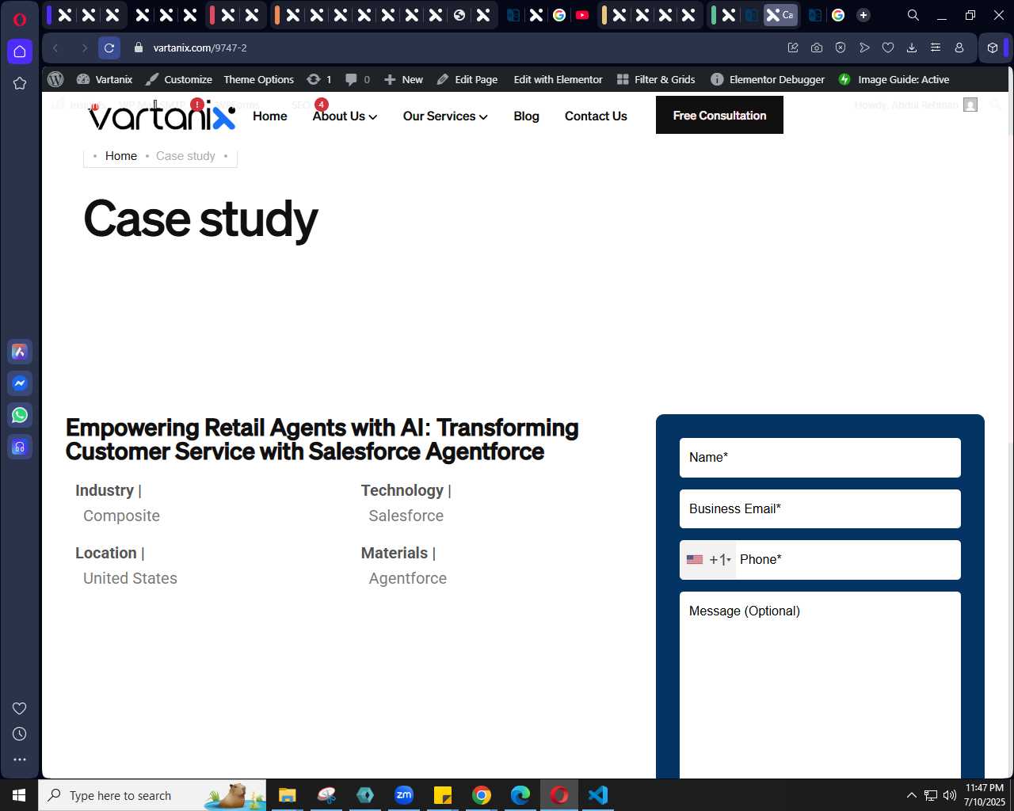Select the active 'Ca' case study tab
The width and height of the screenshot is (1014, 811).
780,15
